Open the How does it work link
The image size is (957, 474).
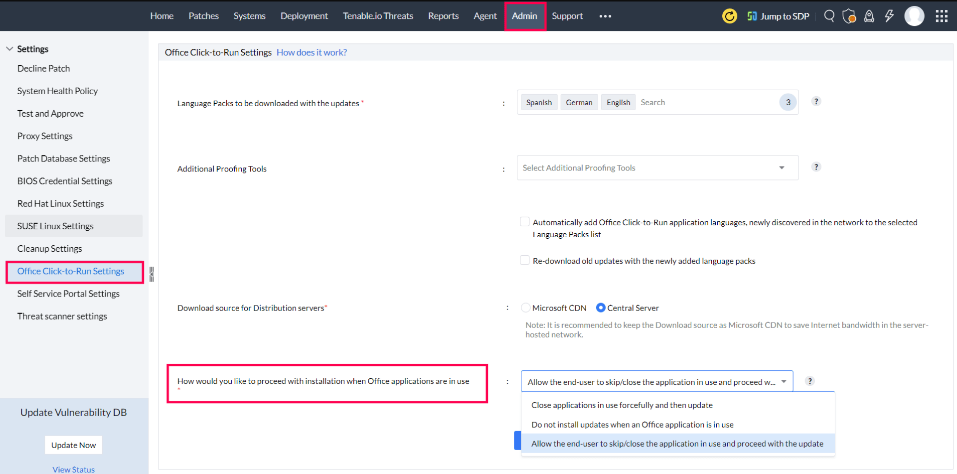tap(312, 52)
